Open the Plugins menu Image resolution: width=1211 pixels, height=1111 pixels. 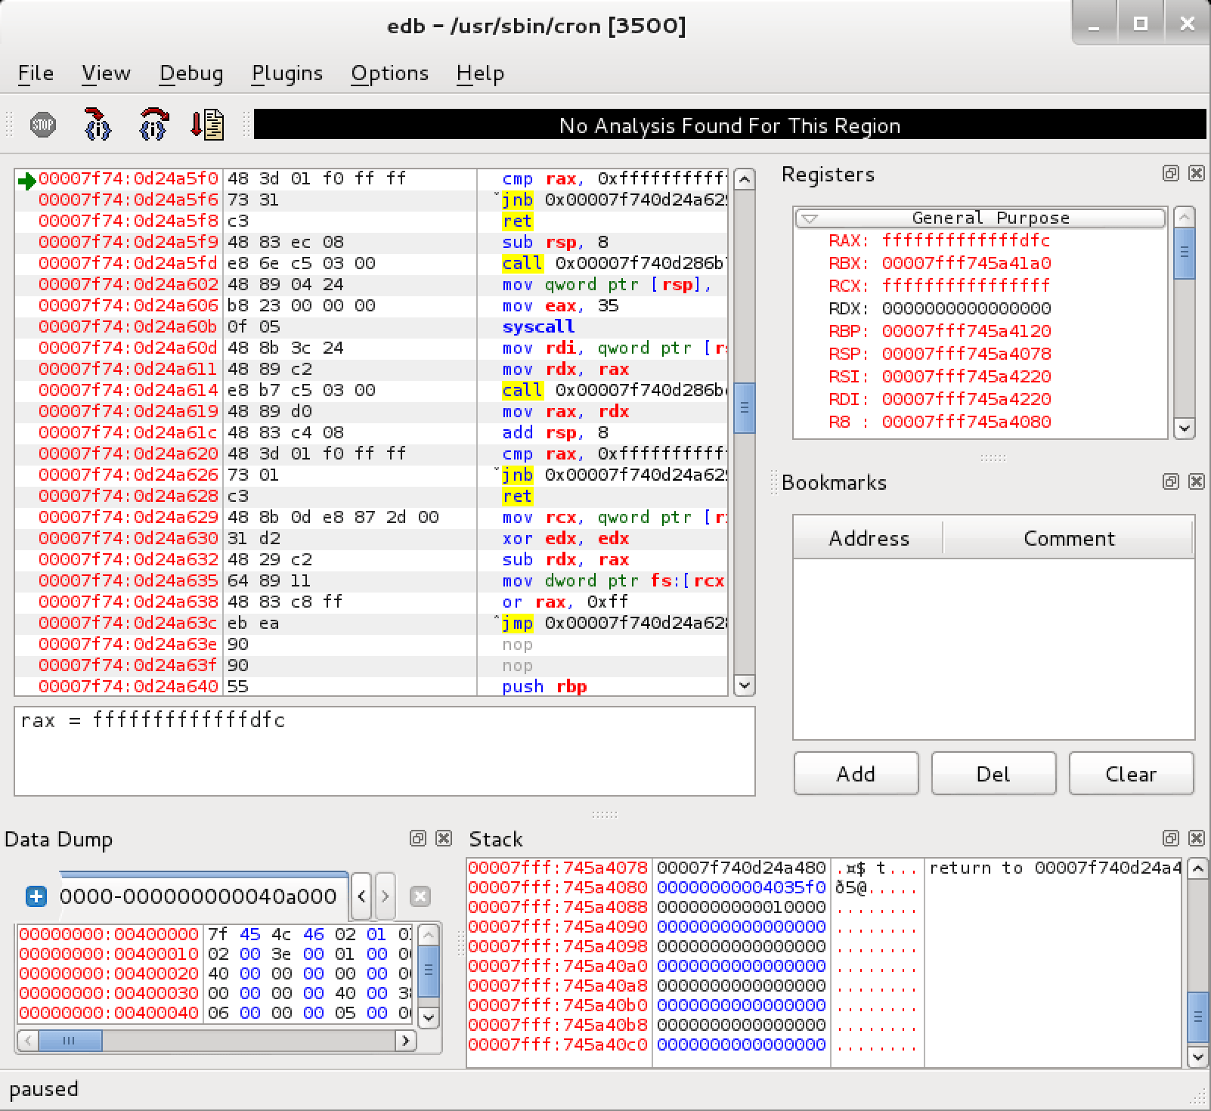coord(287,73)
